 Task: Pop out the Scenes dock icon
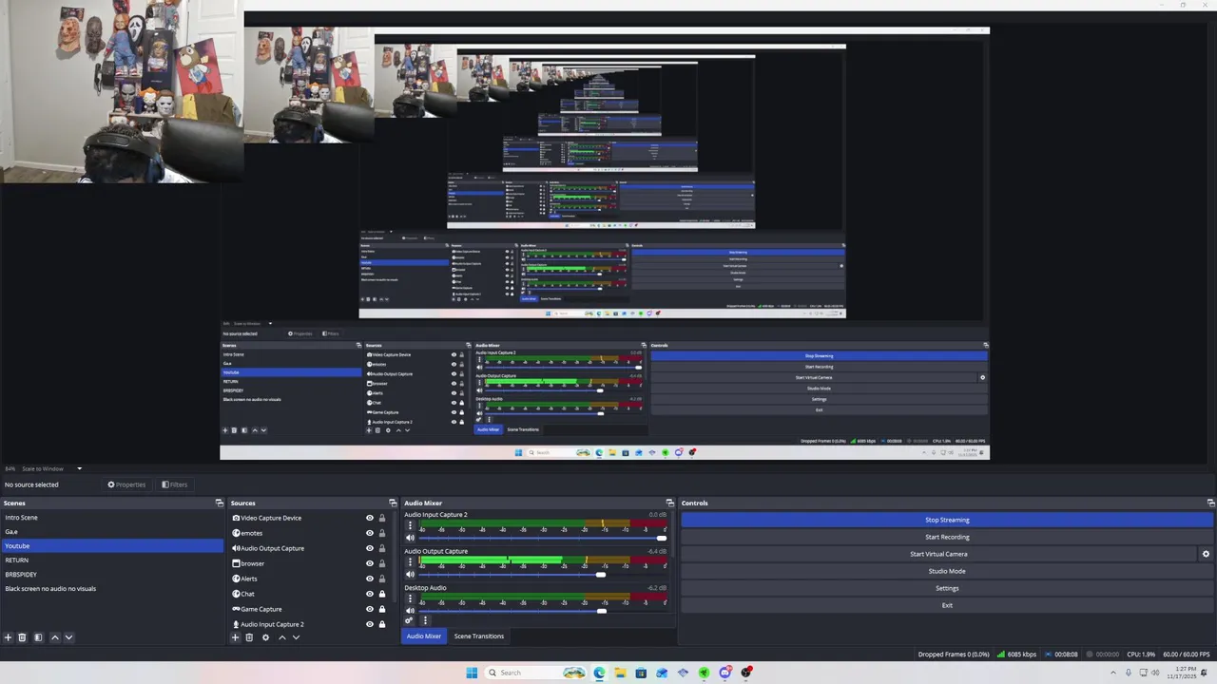(x=220, y=503)
